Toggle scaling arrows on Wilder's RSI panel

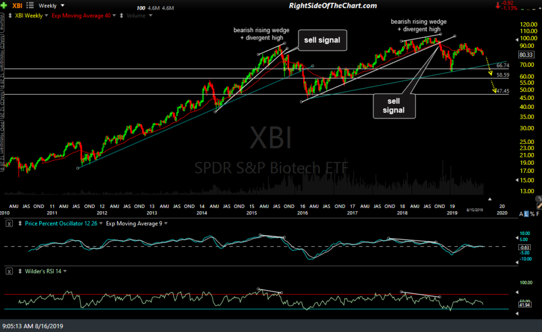20,271
